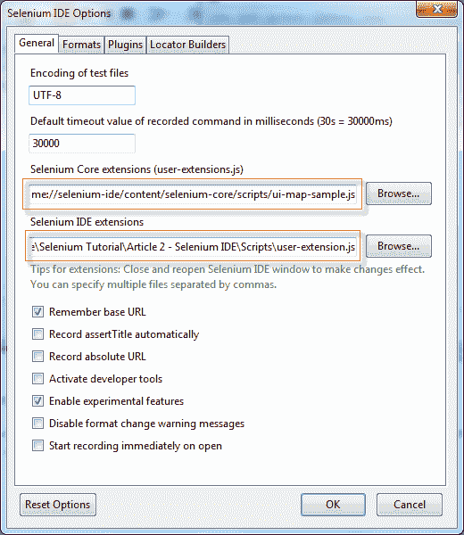Browse for Selenium Core extensions file
464x535 pixels.
tap(399, 193)
